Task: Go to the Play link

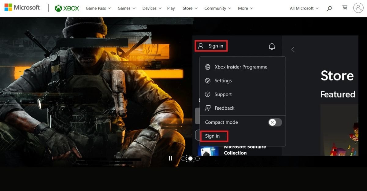Action: coord(171,8)
